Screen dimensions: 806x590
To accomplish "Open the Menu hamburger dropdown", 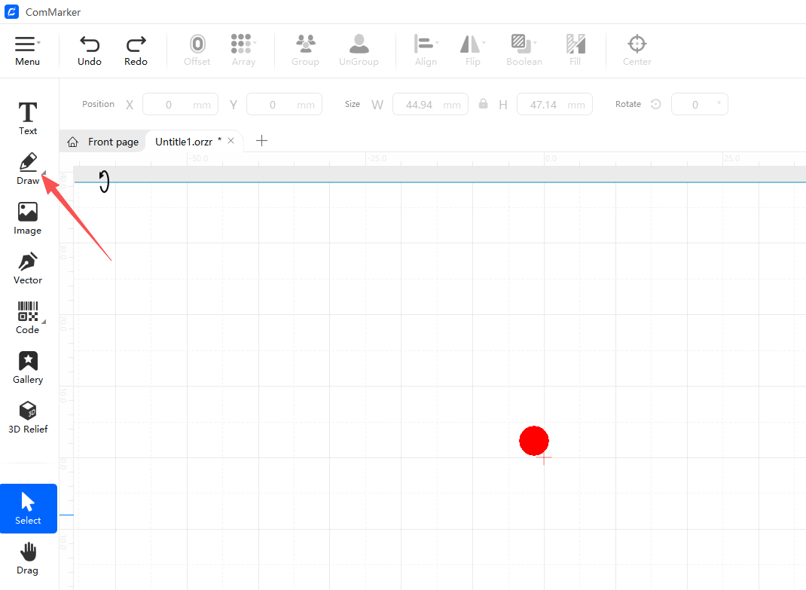I will click(27, 50).
